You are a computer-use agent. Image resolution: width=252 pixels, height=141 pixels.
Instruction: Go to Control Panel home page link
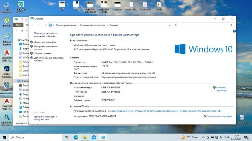pos(45,35)
